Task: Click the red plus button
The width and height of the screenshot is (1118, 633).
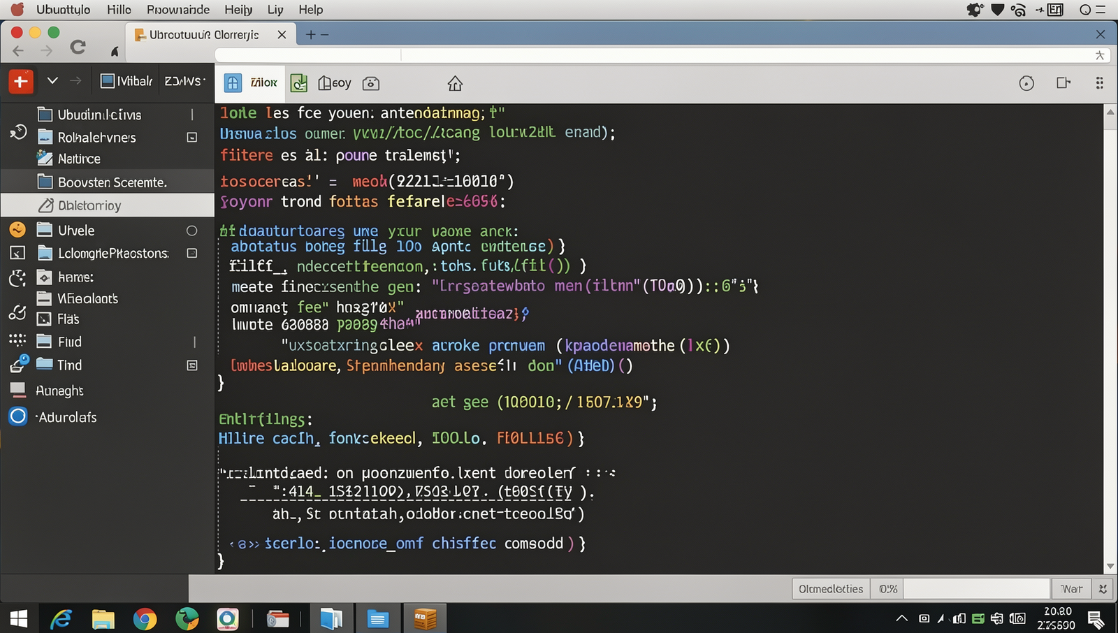Action: 20,82
